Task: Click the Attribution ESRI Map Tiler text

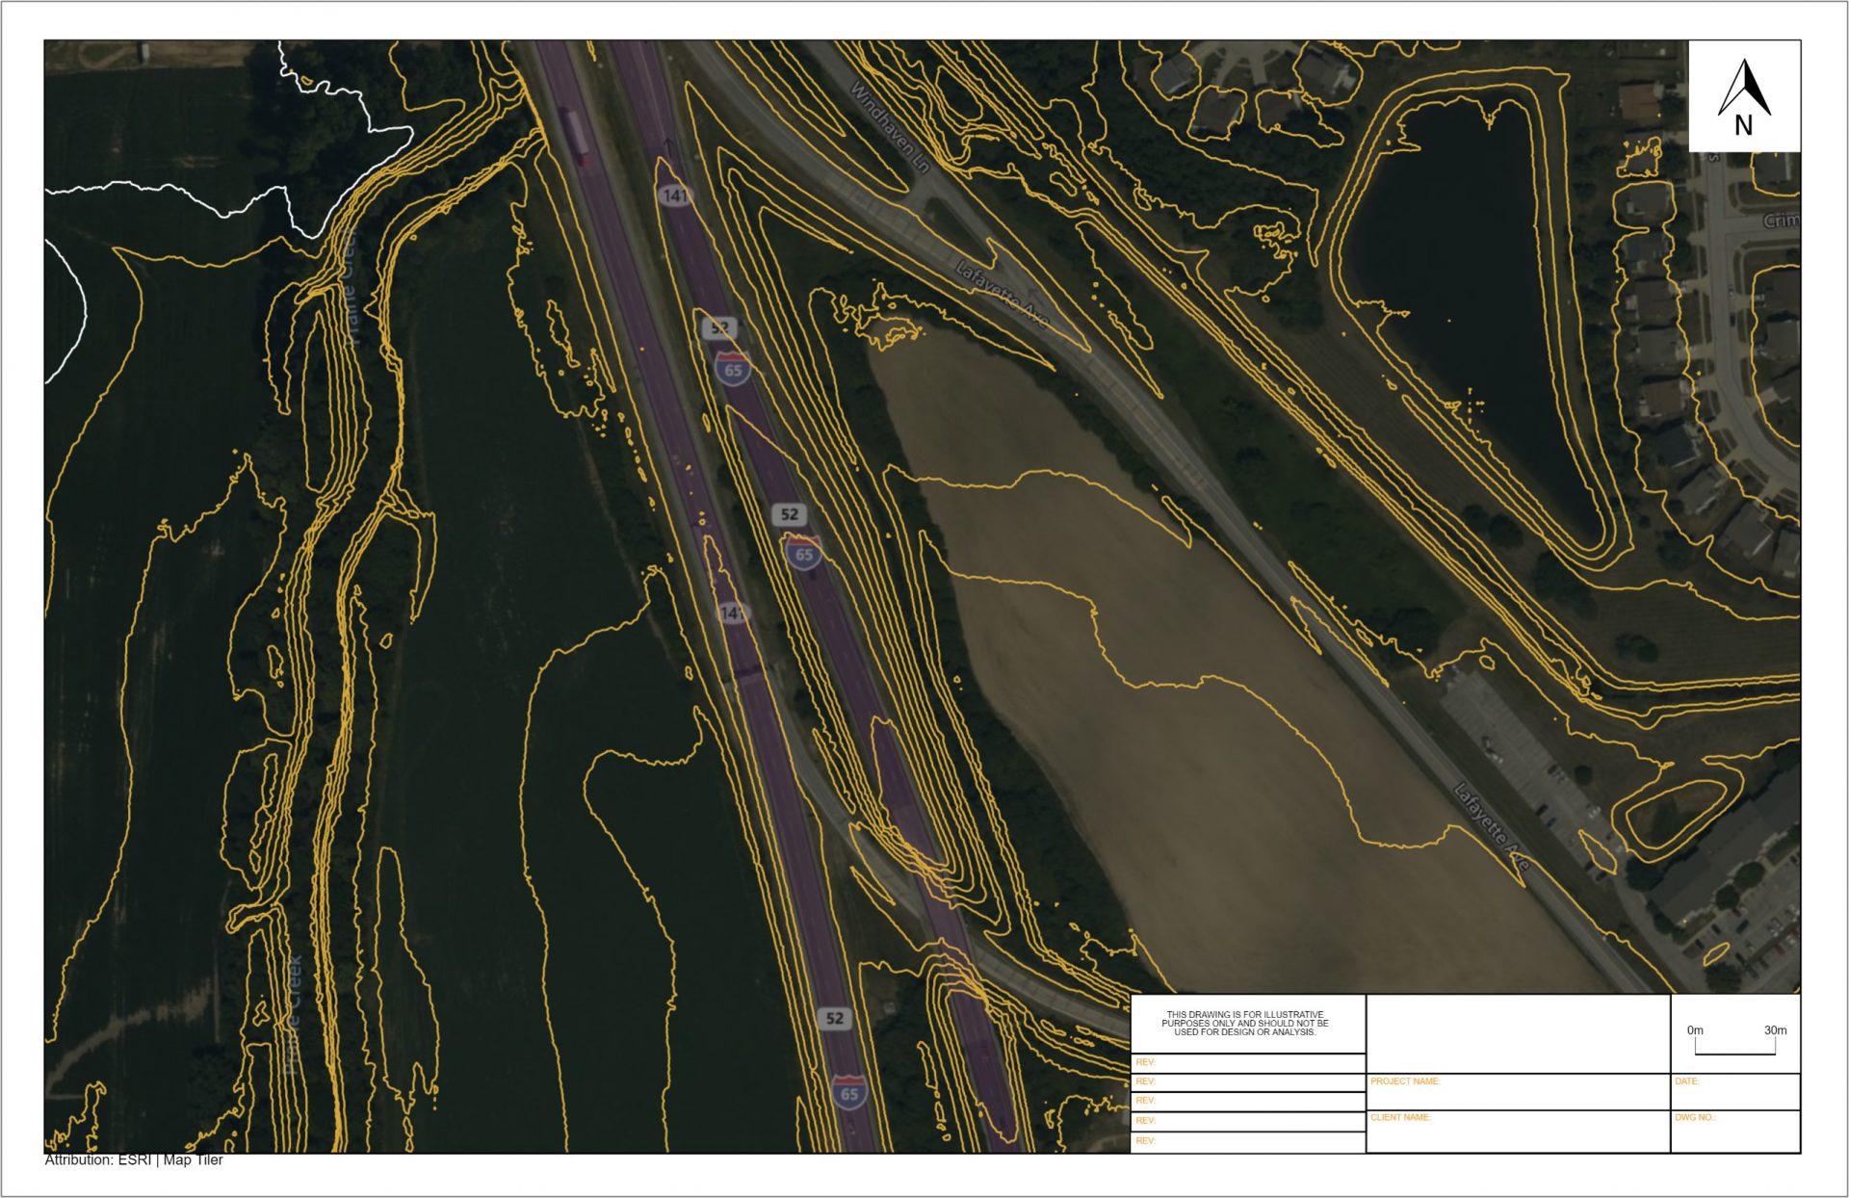Action: (x=134, y=1159)
